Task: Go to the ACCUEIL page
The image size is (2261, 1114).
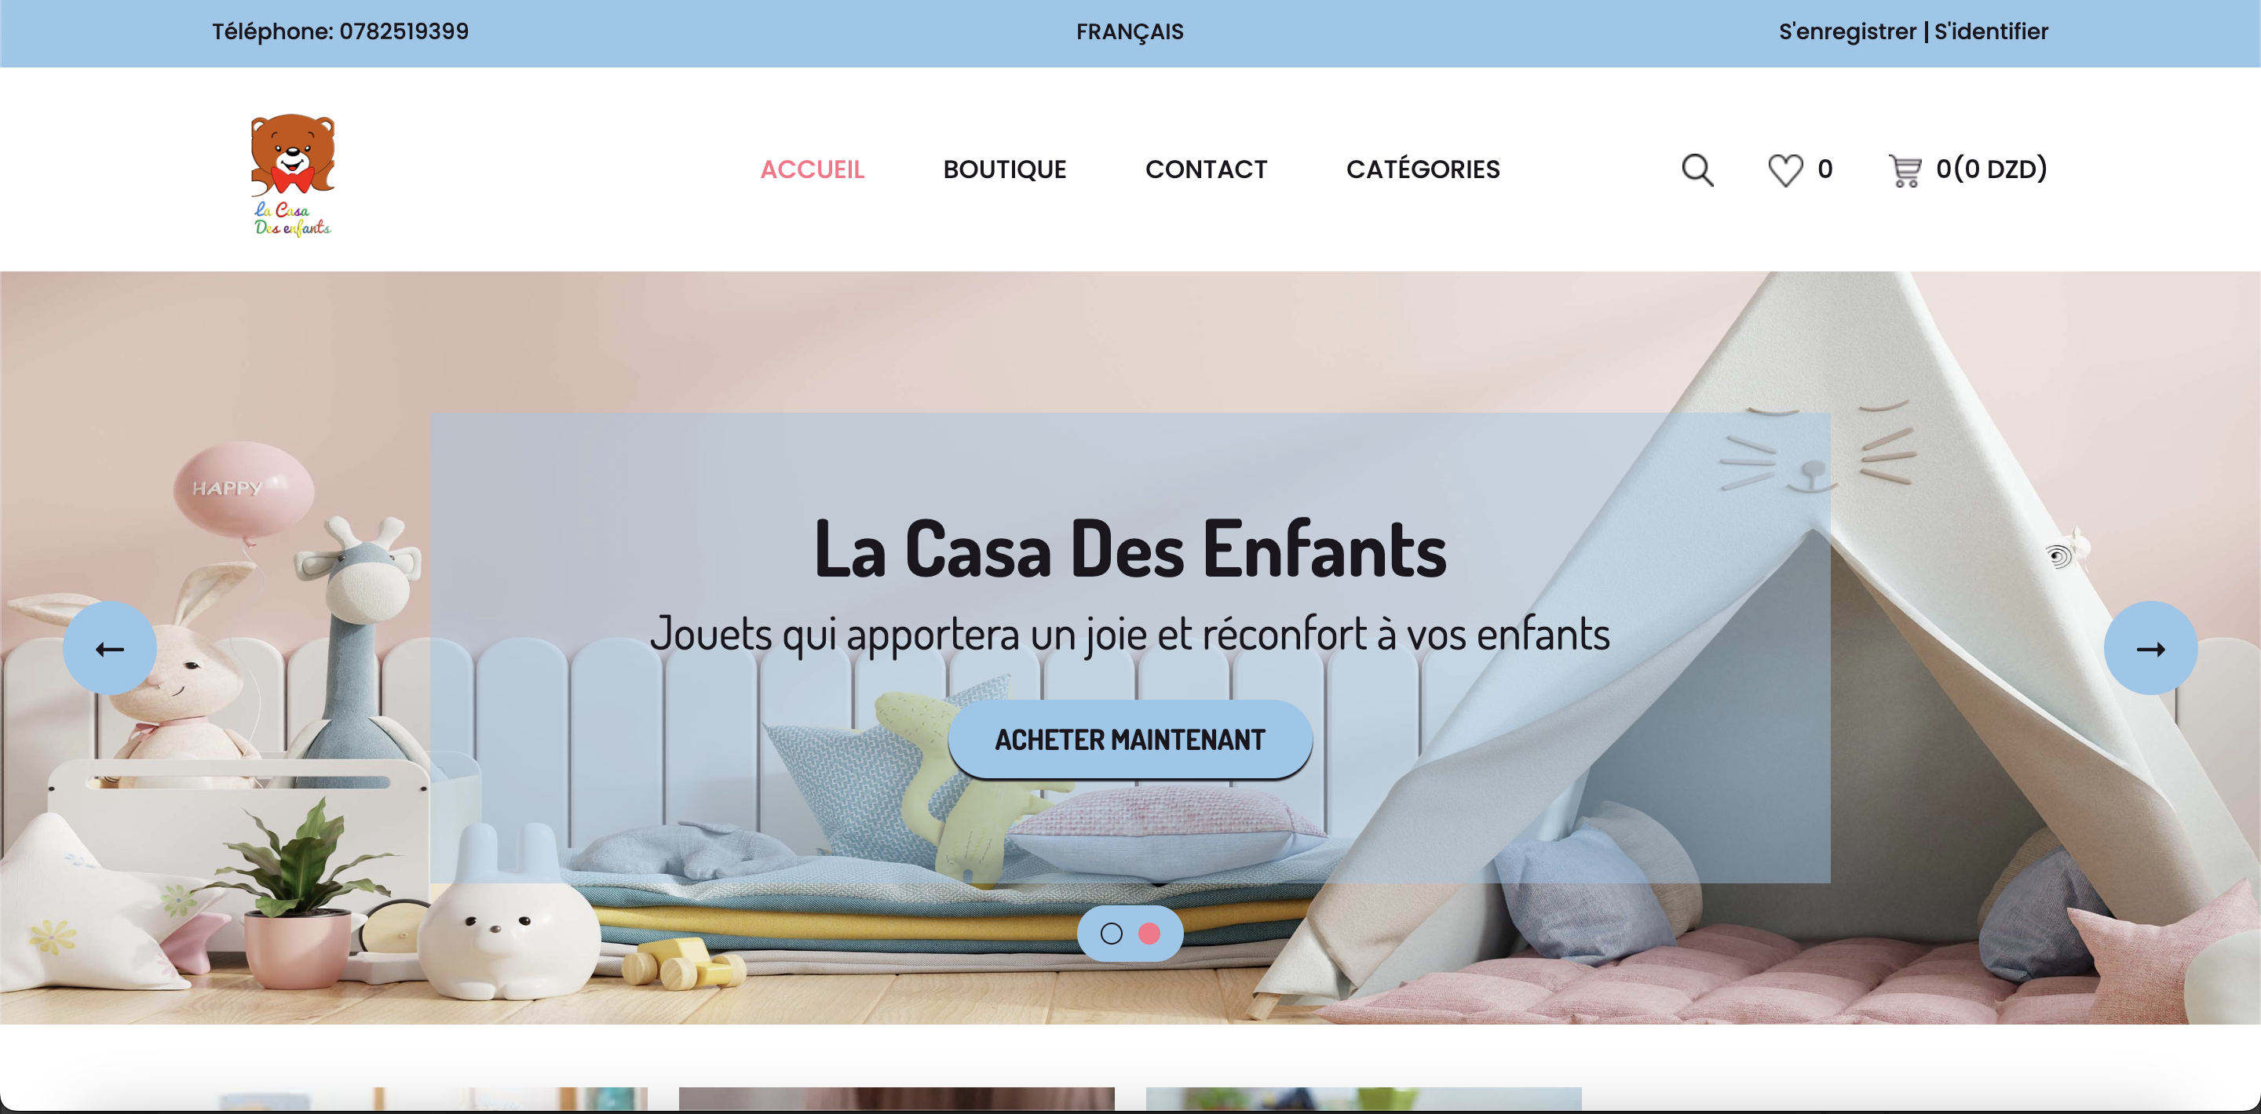Action: [812, 169]
